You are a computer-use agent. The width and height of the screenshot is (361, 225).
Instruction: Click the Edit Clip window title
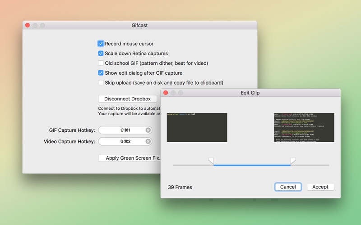250,93
